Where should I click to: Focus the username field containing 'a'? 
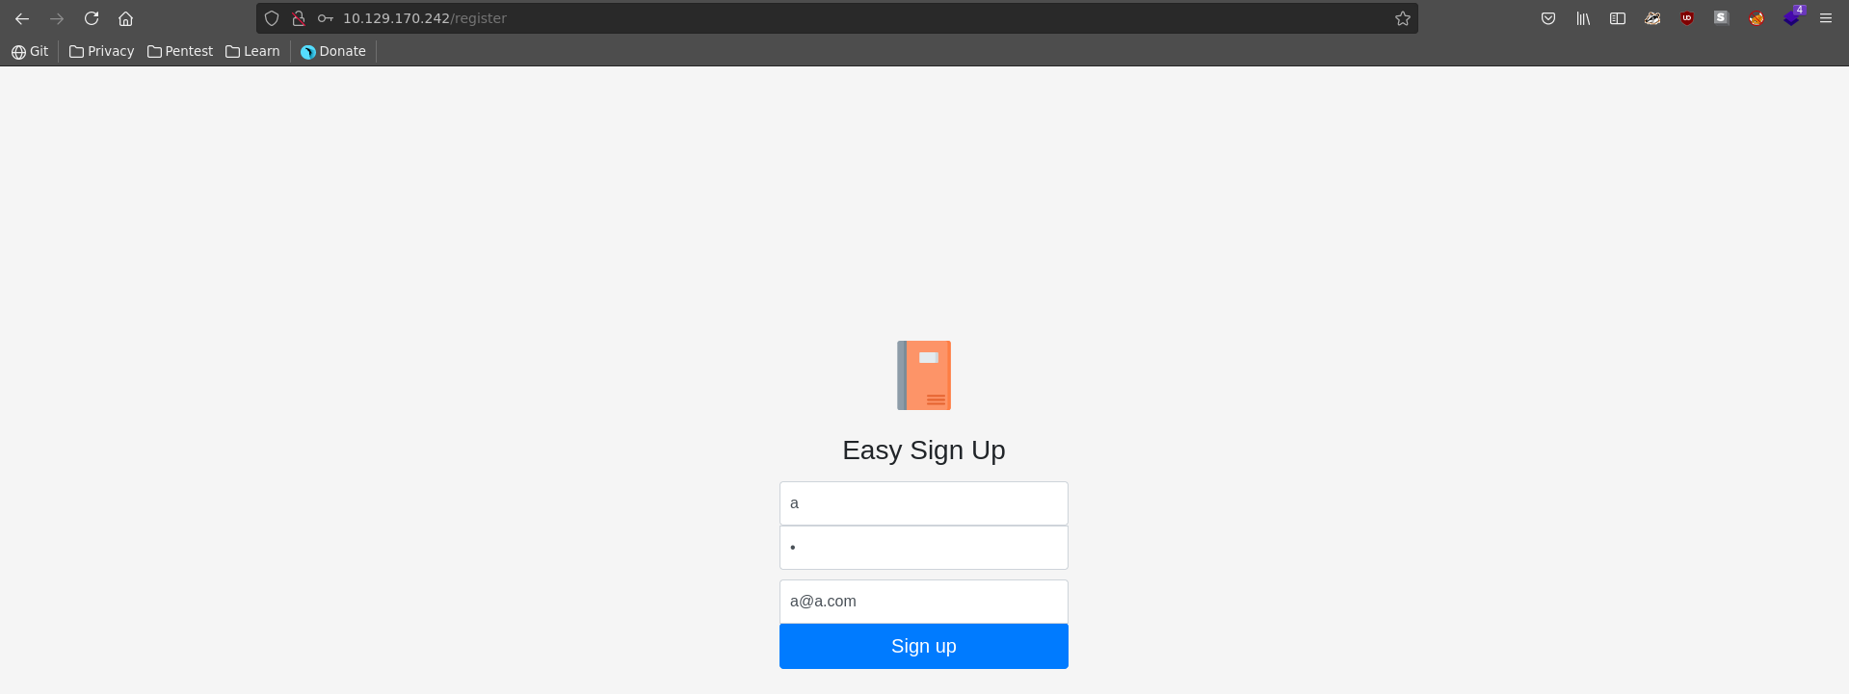[x=924, y=503]
